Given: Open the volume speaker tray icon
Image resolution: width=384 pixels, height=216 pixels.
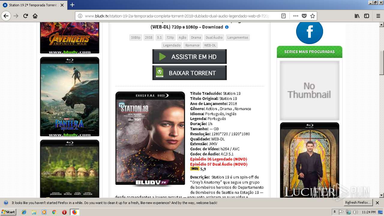Looking at the screenshot, I should click(x=355, y=212).
